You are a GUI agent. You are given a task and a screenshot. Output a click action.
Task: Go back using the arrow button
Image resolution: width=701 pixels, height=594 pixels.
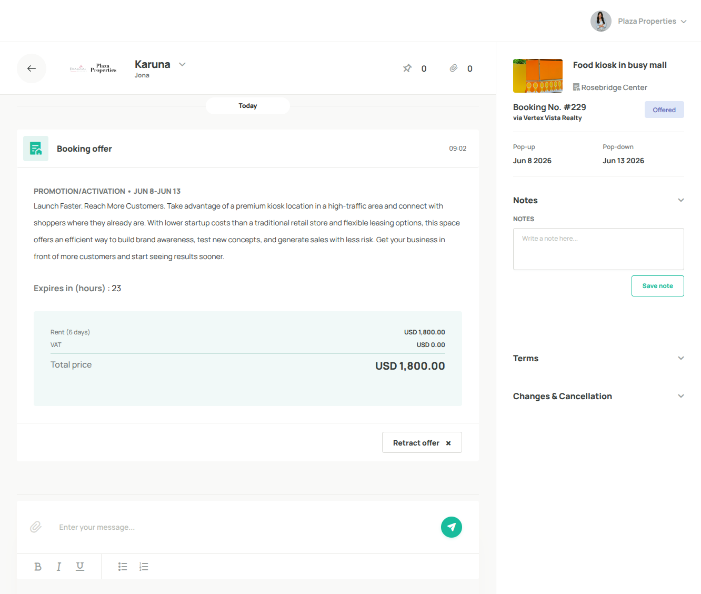point(32,68)
